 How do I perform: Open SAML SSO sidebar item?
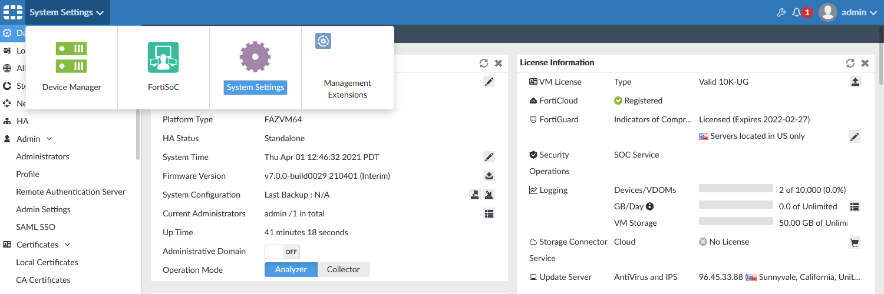coord(35,227)
